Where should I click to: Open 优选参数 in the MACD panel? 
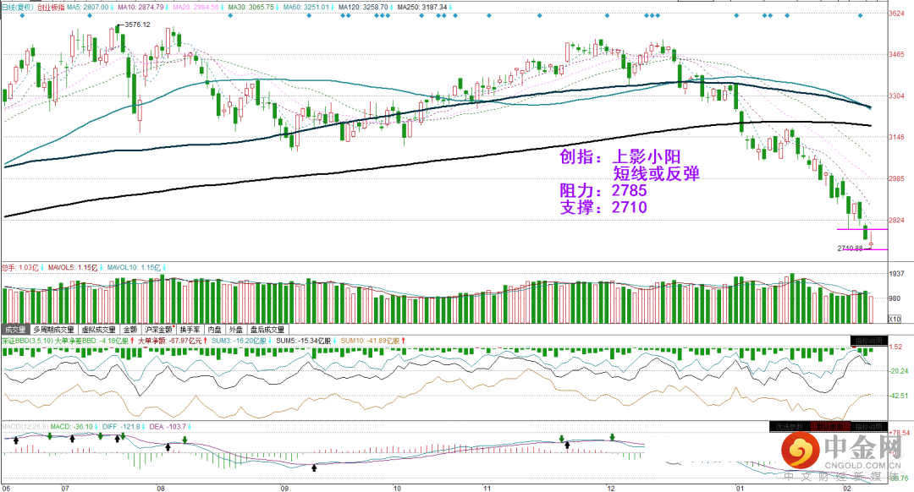point(789,427)
